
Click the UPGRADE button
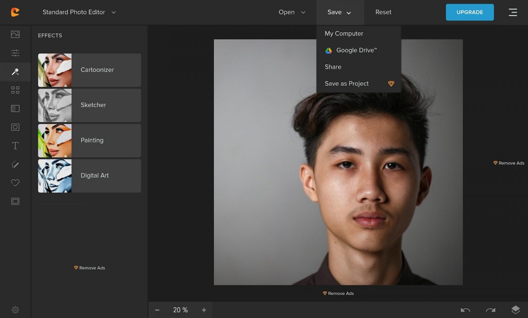pos(470,12)
